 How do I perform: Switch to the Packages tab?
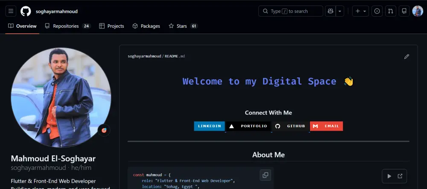(146, 26)
